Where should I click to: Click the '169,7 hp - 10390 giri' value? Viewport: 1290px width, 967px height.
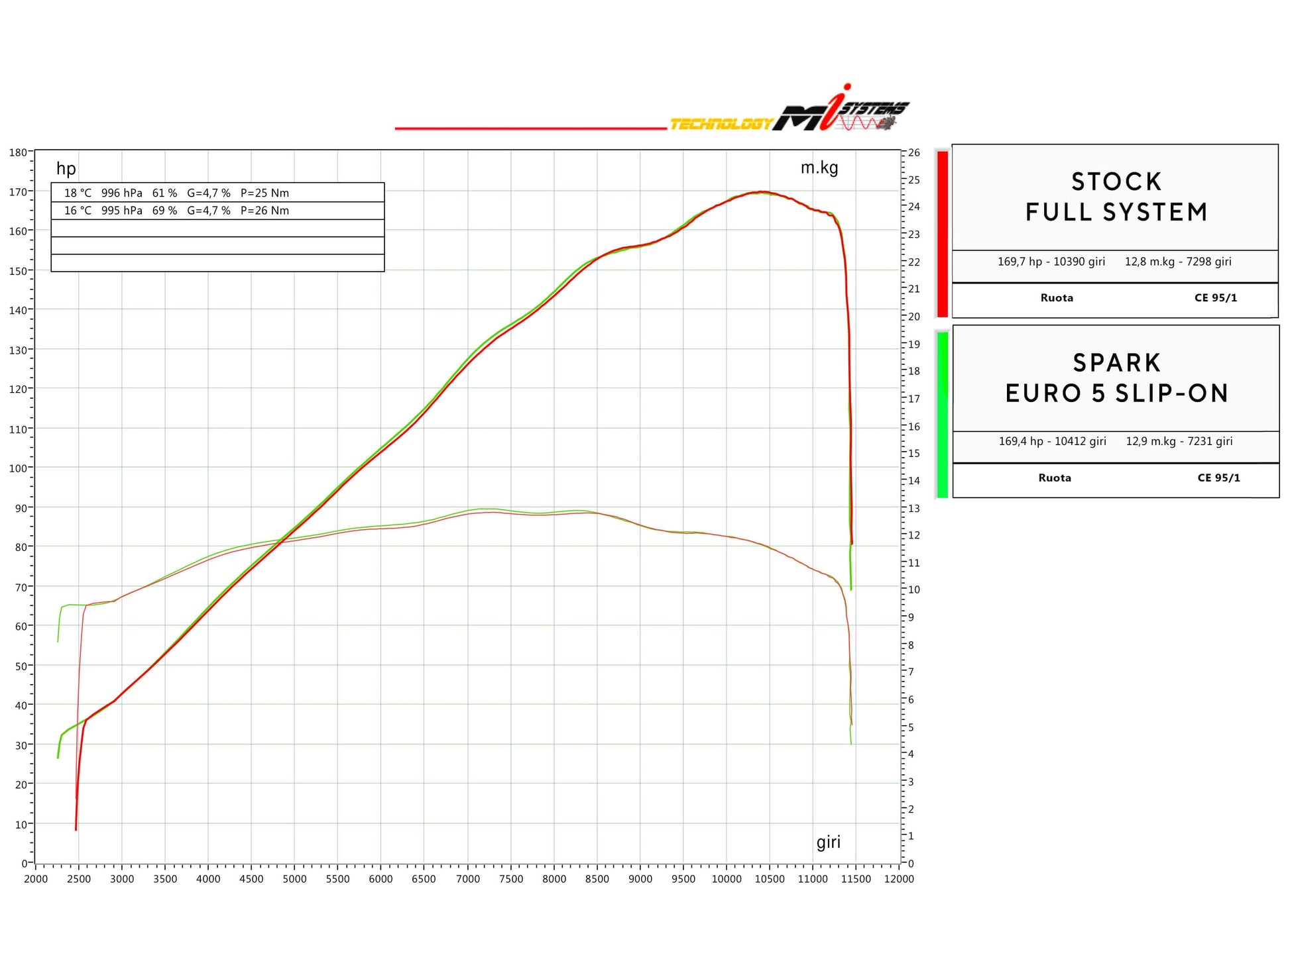(x=1051, y=262)
